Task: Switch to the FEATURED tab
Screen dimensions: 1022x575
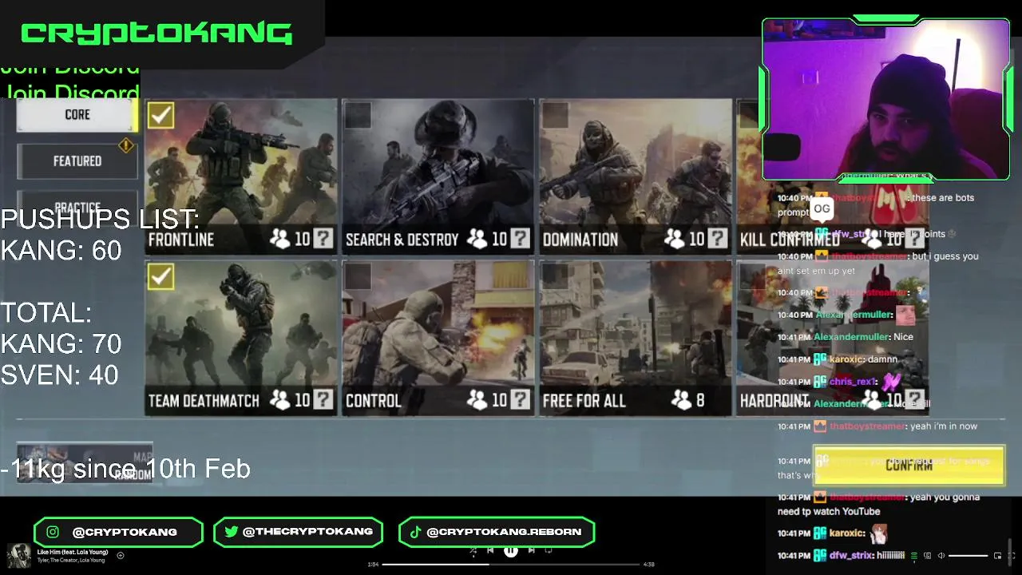Action: point(77,161)
